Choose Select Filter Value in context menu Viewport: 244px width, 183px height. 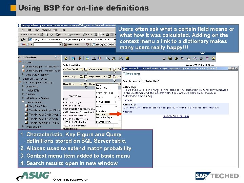tap(104, 93)
